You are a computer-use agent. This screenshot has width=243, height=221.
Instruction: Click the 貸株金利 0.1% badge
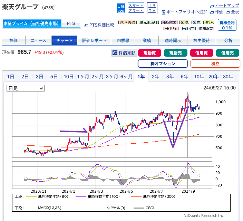tap(227, 25)
